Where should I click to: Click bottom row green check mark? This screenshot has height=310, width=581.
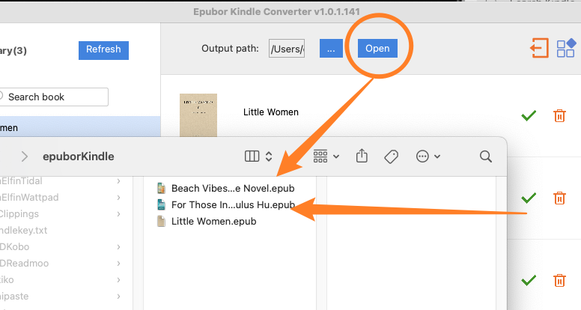pos(529,280)
